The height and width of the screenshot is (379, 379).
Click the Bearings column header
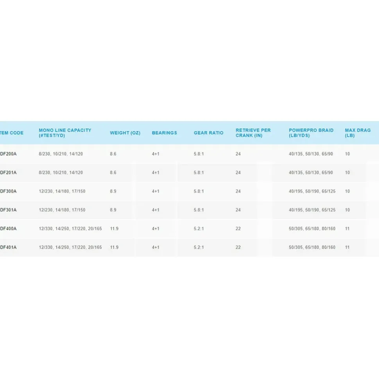click(x=164, y=133)
